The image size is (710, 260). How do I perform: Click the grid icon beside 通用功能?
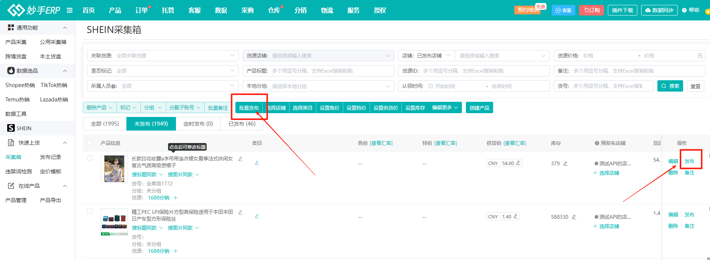coord(11,28)
